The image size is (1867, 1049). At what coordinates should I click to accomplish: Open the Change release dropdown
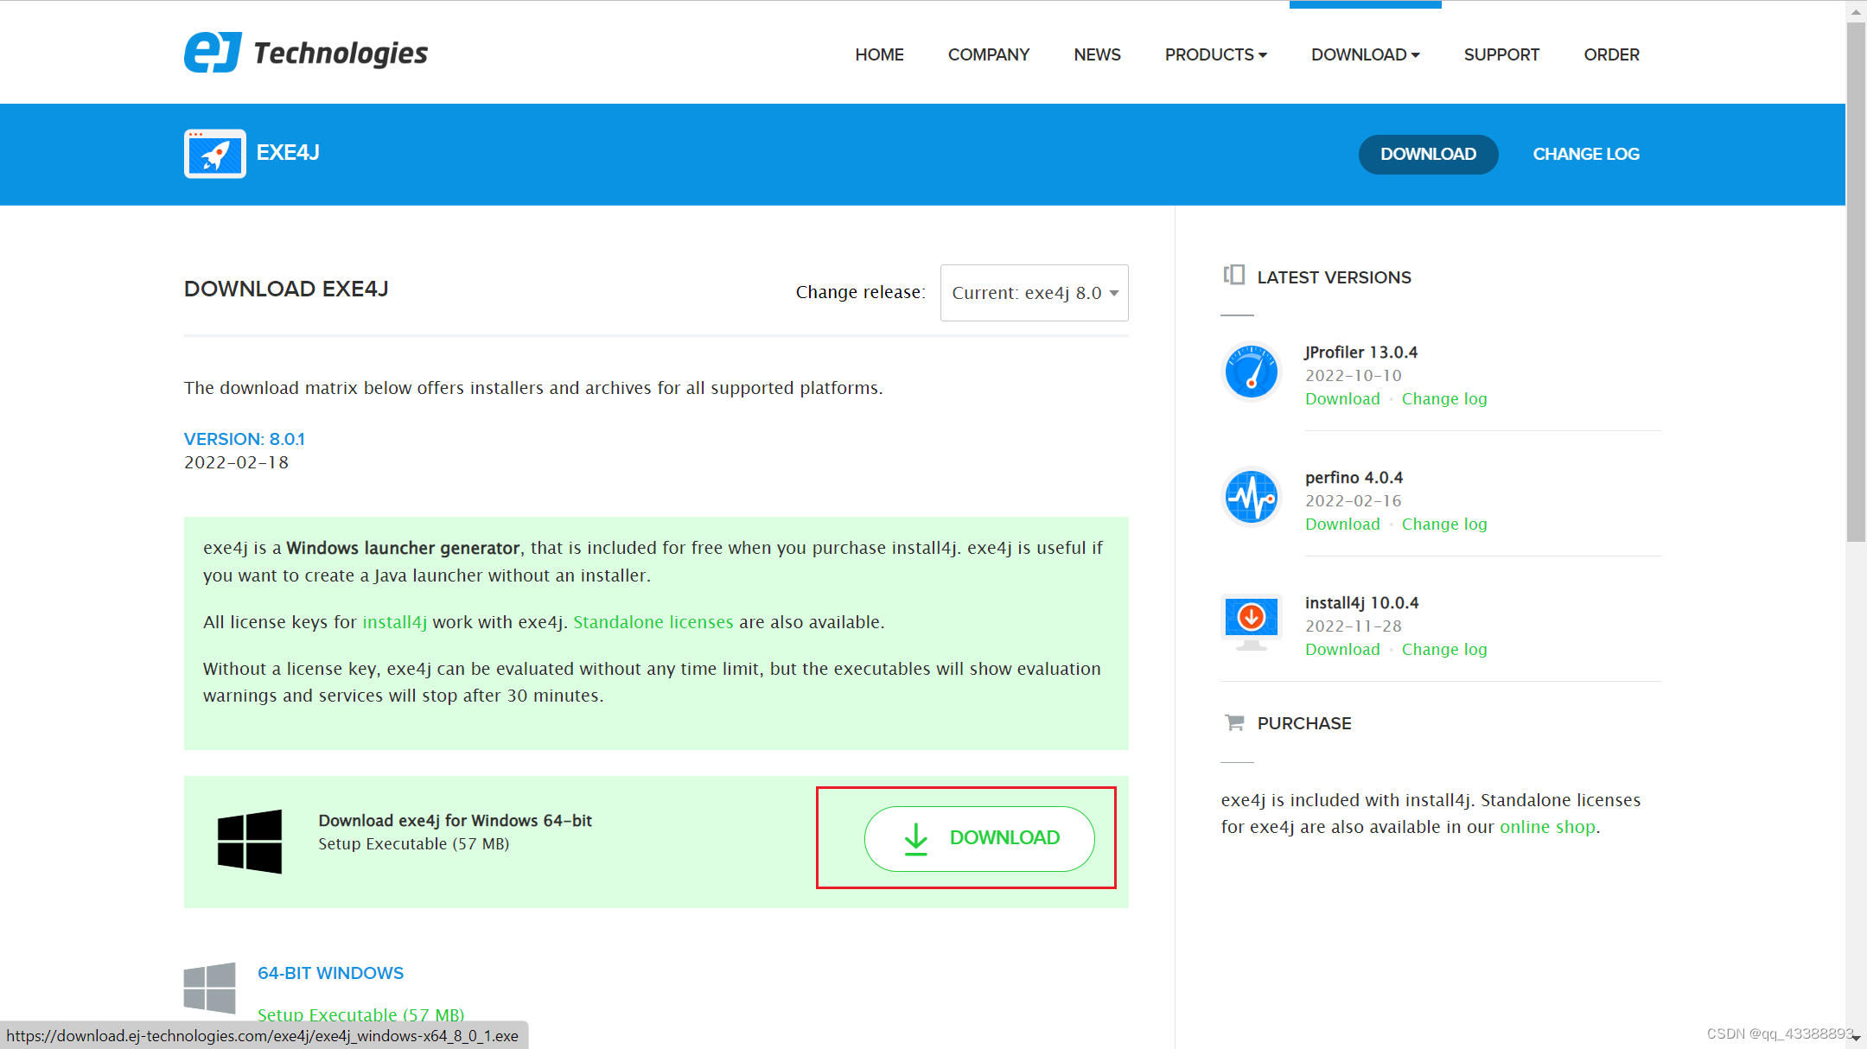[x=1034, y=293]
